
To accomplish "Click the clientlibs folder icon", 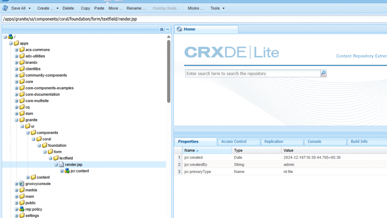I will [x=22, y=69].
